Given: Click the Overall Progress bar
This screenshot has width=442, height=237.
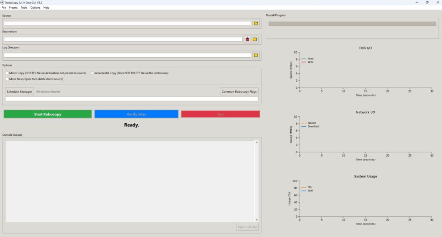Looking at the screenshot, I should 352,24.
